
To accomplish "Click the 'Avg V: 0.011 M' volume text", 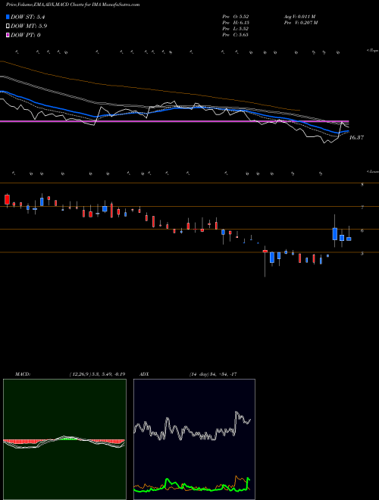I will tap(299, 16).
